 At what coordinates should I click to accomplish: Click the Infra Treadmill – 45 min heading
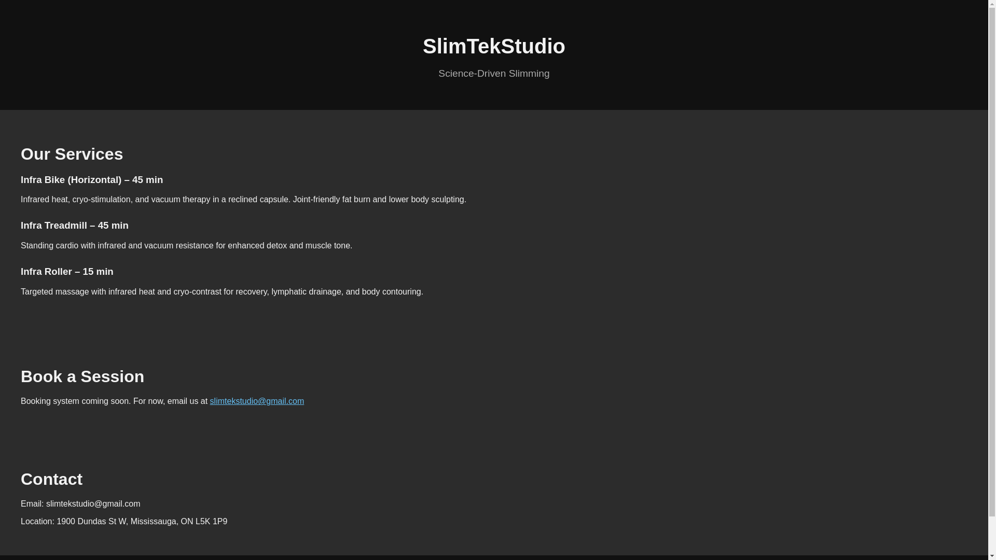click(x=75, y=225)
